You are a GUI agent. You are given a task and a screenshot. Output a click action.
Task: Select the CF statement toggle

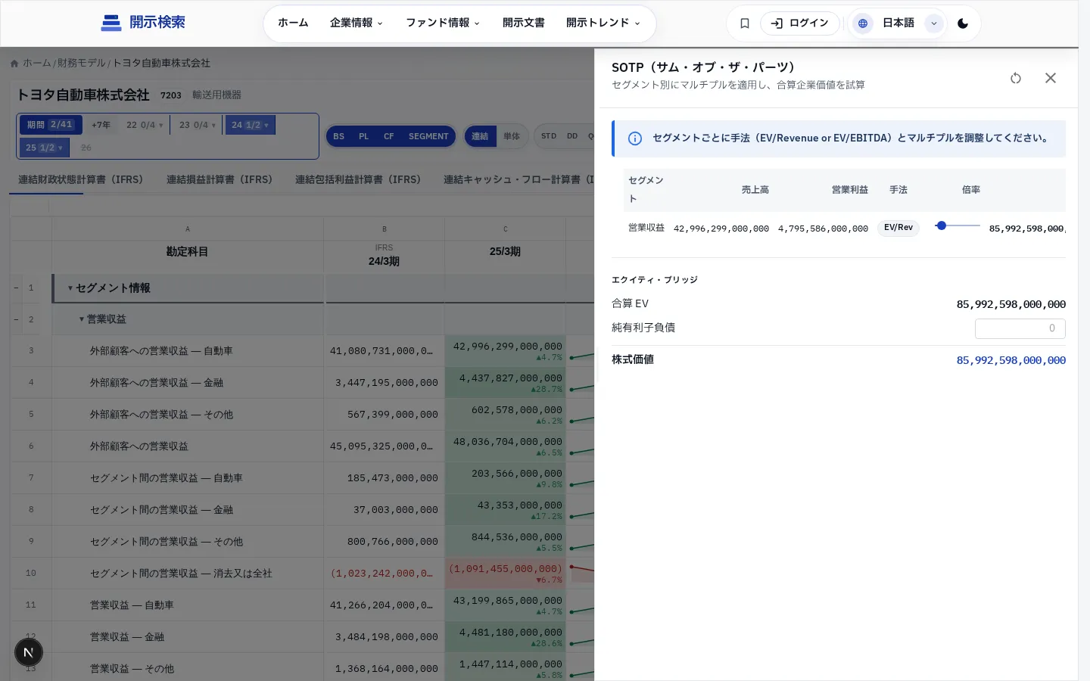click(x=389, y=136)
